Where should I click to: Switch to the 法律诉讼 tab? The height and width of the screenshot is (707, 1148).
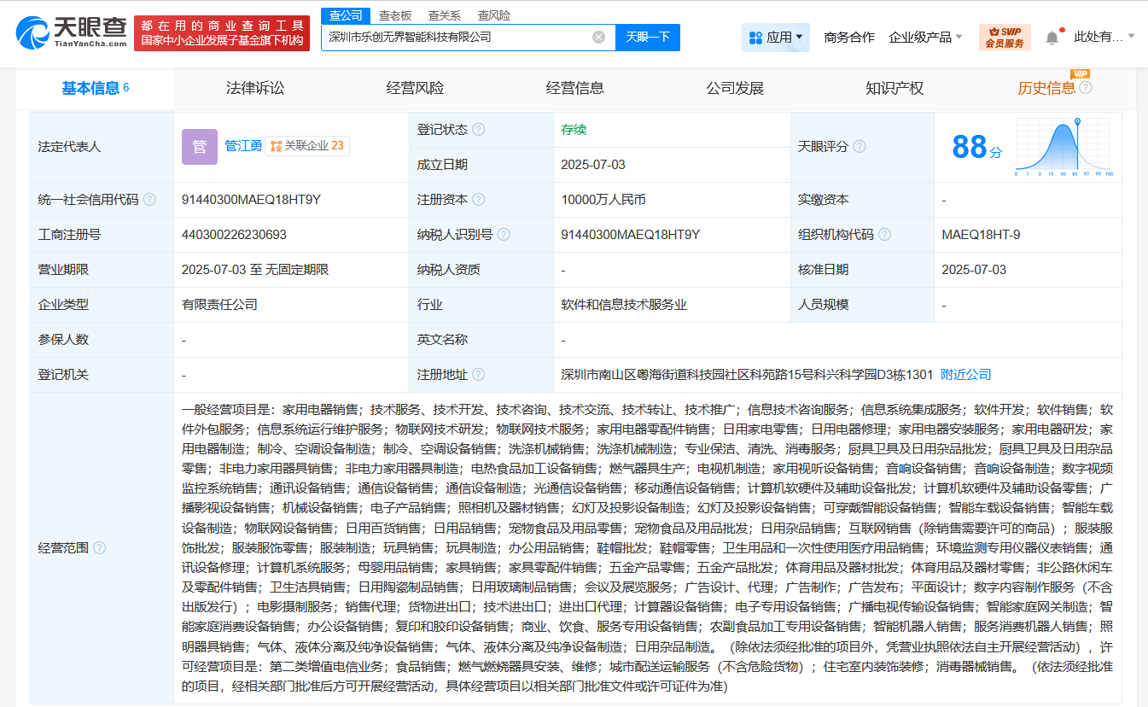tap(254, 88)
